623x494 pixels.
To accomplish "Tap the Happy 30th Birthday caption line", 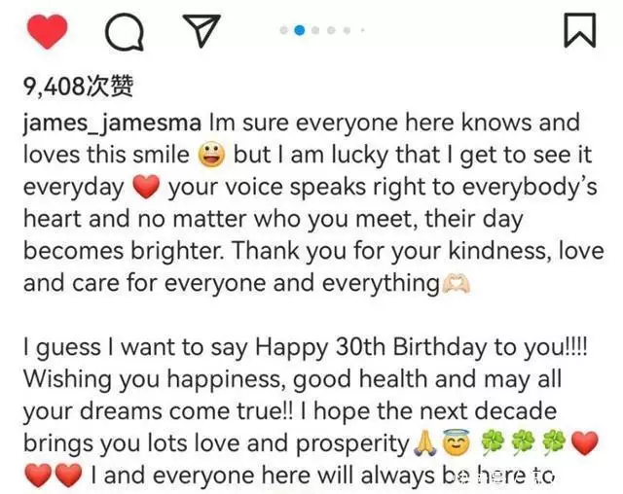I will [305, 347].
